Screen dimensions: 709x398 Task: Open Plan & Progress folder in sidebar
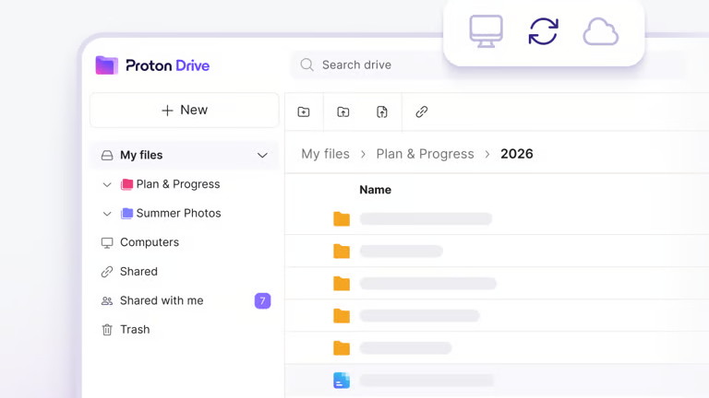coord(178,184)
